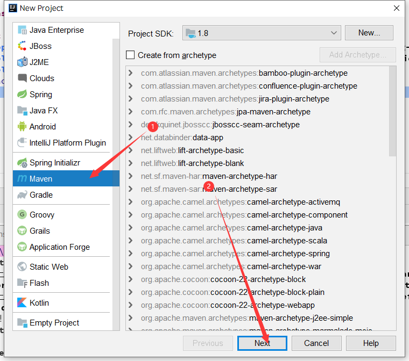Expand camel-archetype-scala node
Screen dimensions: 409x361
[x=130, y=241]
